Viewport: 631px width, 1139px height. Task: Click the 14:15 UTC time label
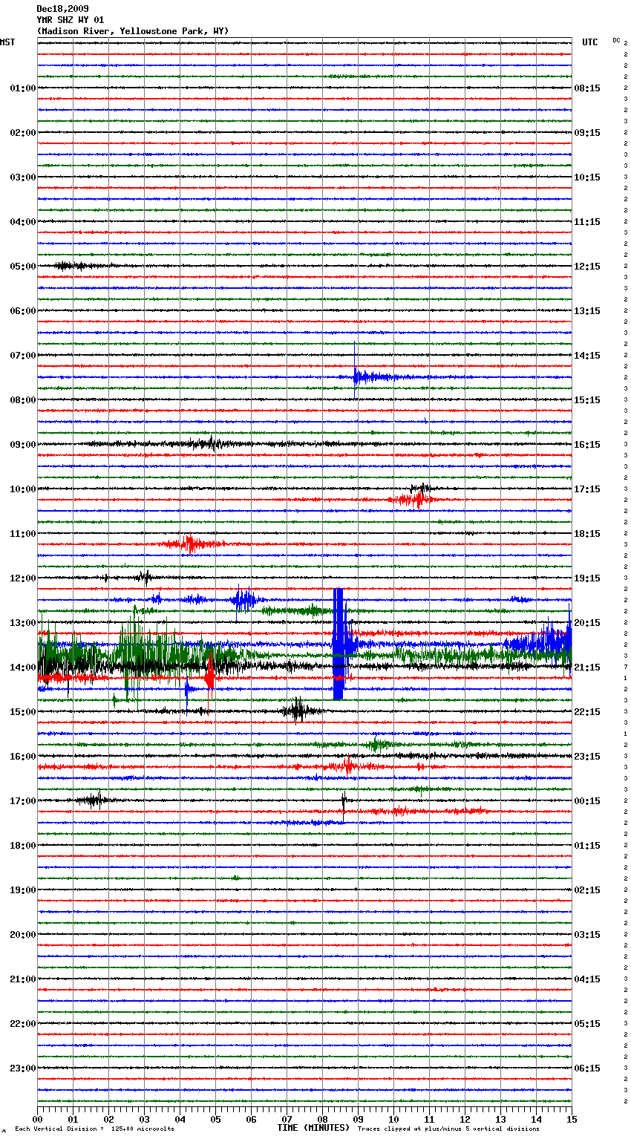(x=587, y=356)
